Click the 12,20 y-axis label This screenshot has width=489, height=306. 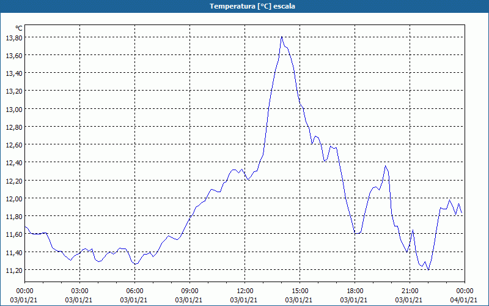tap(13, 181)
